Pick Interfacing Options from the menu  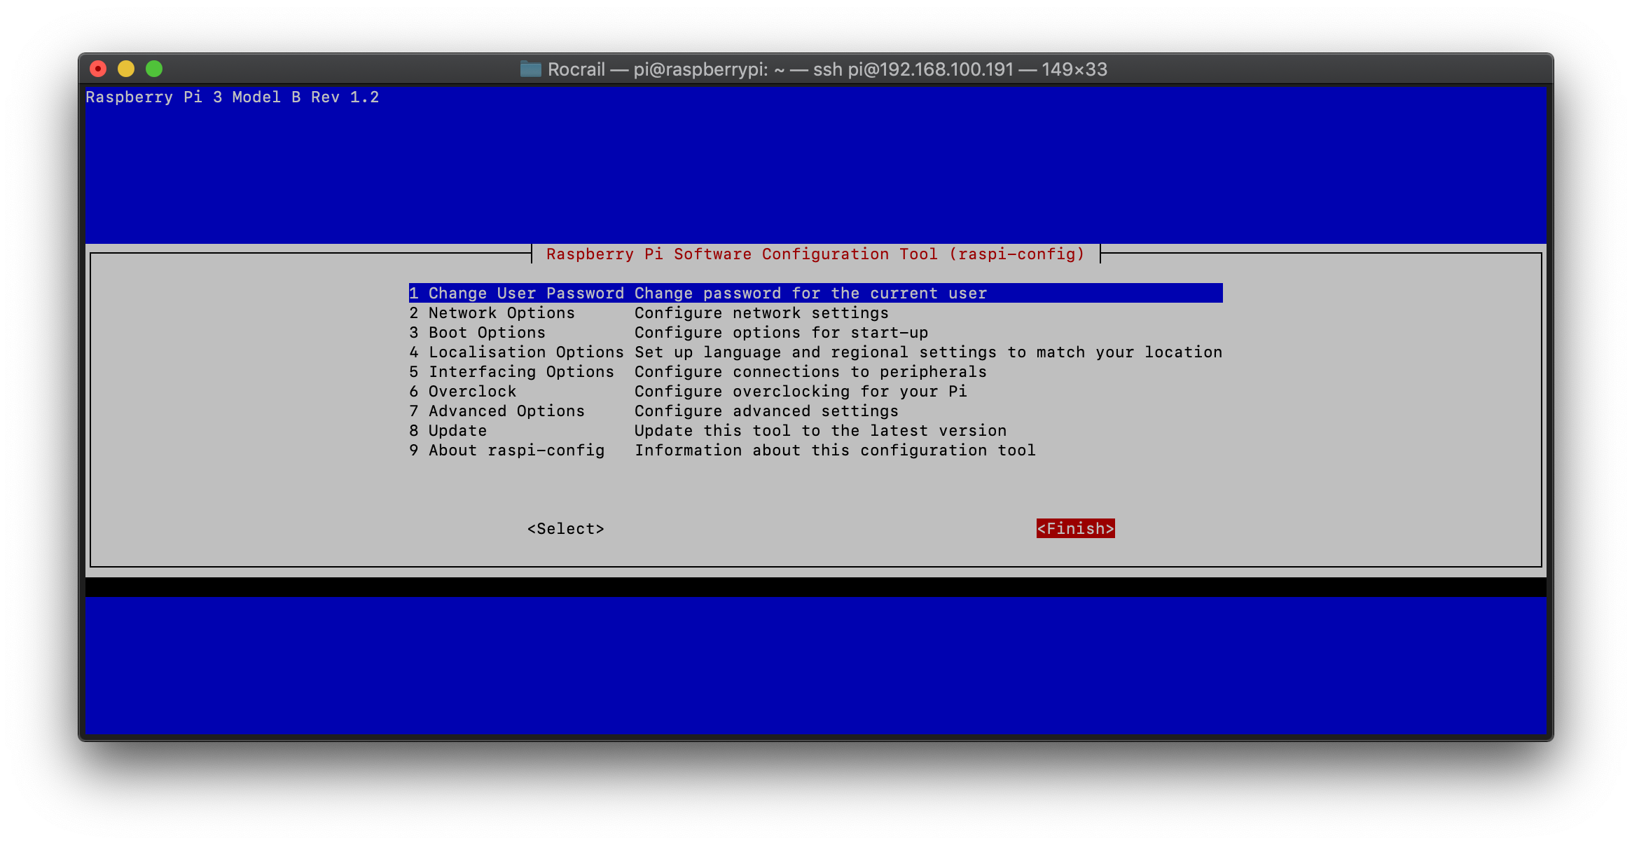(520, 372)
